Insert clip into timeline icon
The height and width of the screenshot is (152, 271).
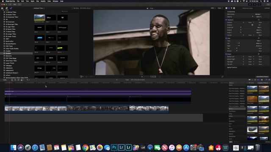[15, 80]
